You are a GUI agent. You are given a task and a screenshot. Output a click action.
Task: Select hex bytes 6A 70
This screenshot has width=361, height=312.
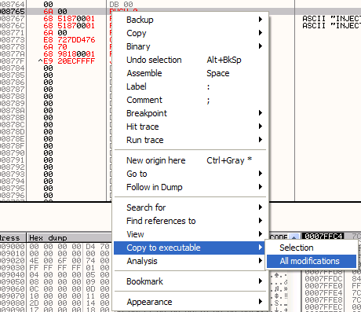coord(55,47)
